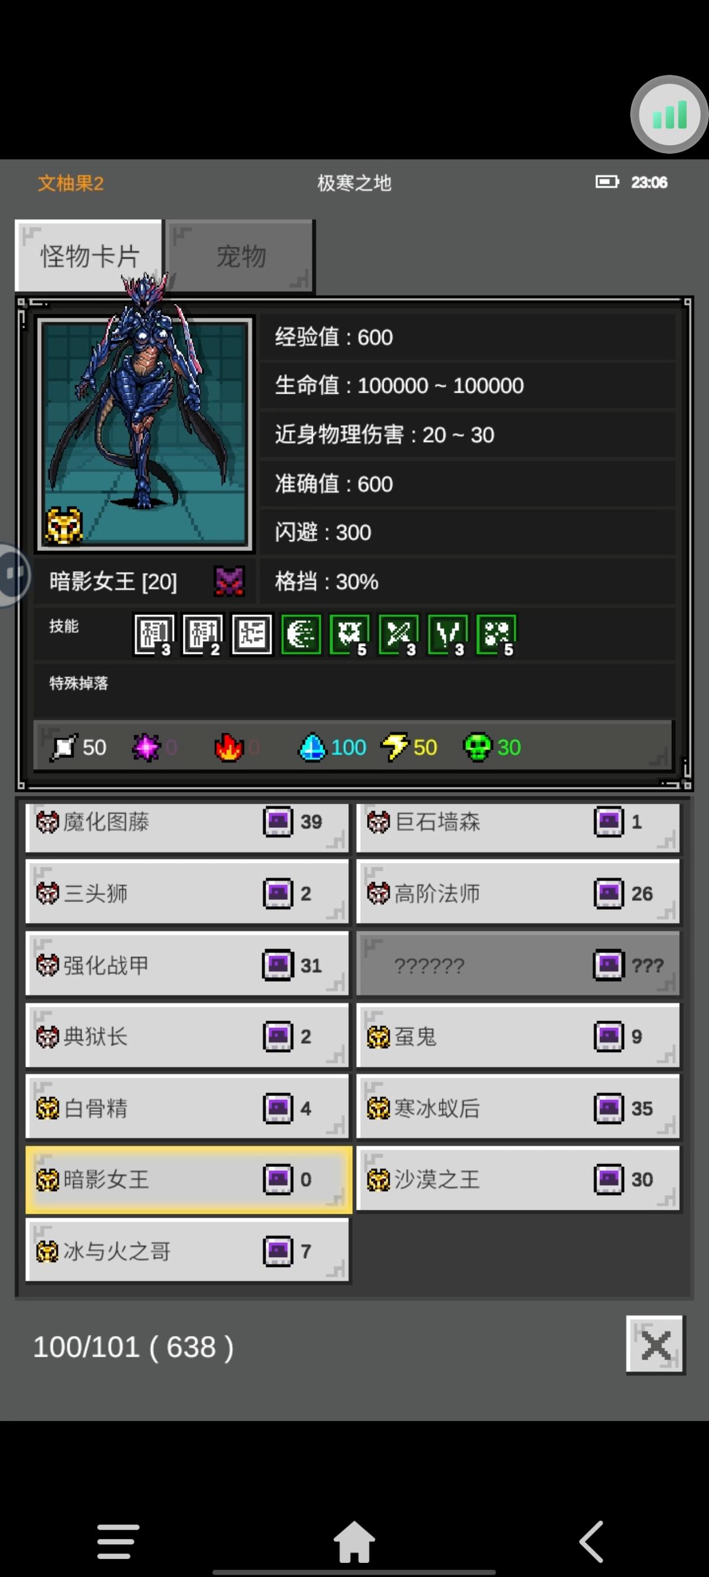Tap the blue ice resistance icon

[312, 747]
